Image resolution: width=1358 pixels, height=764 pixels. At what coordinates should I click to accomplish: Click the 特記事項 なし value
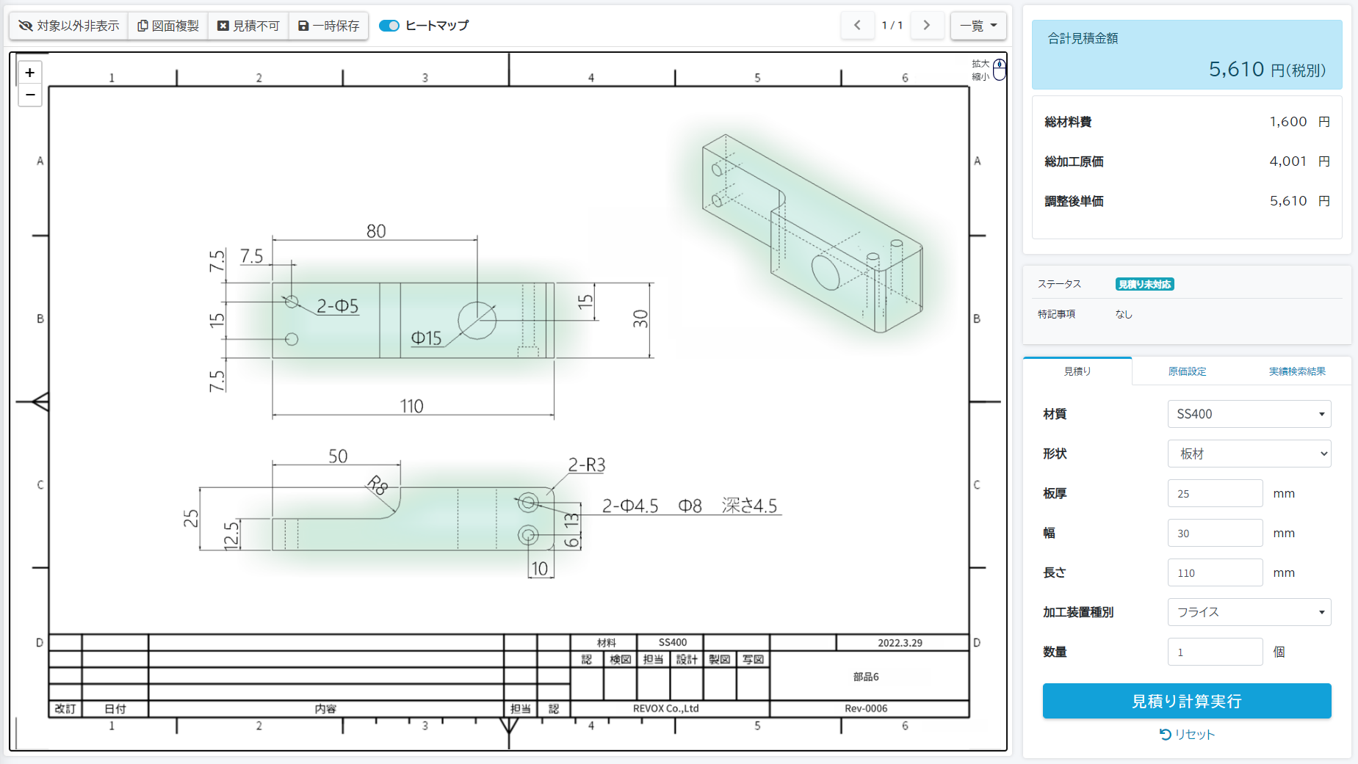point(1124,314)
